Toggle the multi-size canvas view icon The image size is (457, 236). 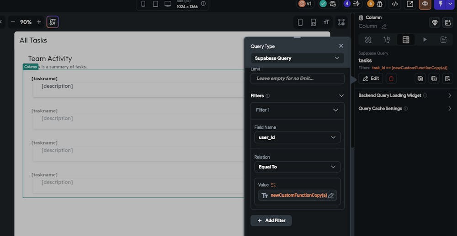click(314, 22)
